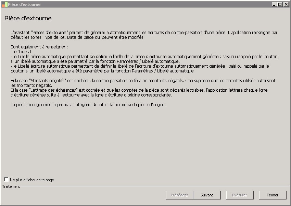Go to the next step with Suivant

(x=207, y=195)
